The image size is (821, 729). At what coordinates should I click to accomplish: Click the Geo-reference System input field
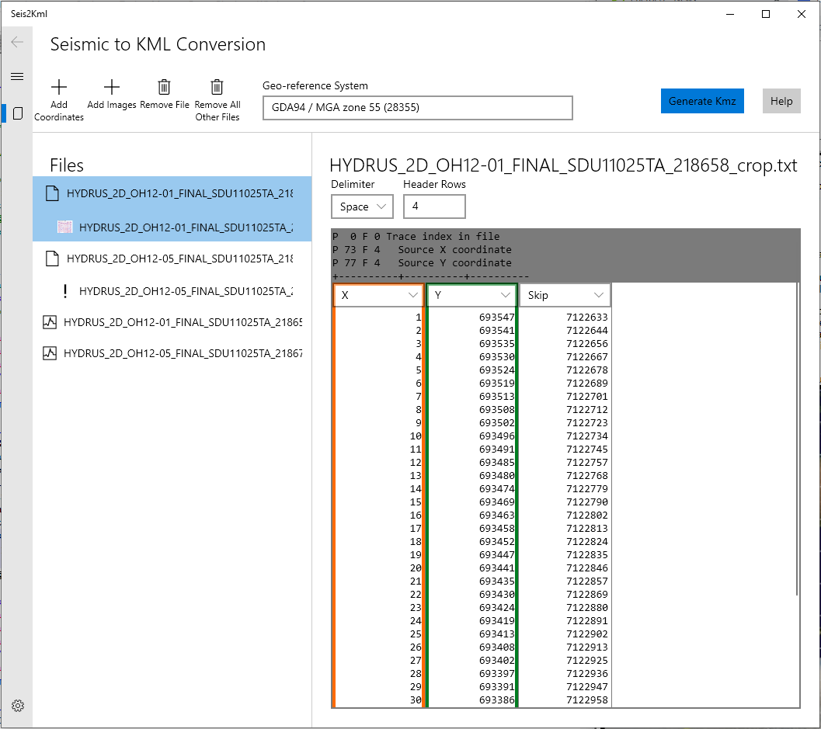click(x=417, y=107)
